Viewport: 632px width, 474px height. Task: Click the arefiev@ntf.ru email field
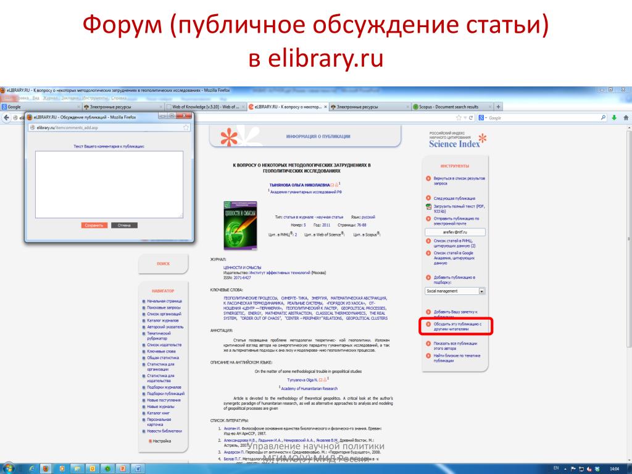pyautogui.click(x=455, y=232)
